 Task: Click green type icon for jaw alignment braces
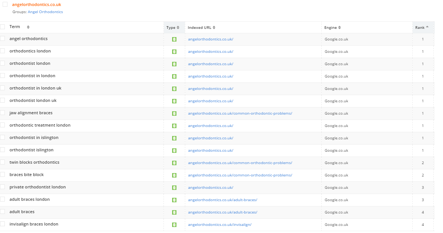174,114
